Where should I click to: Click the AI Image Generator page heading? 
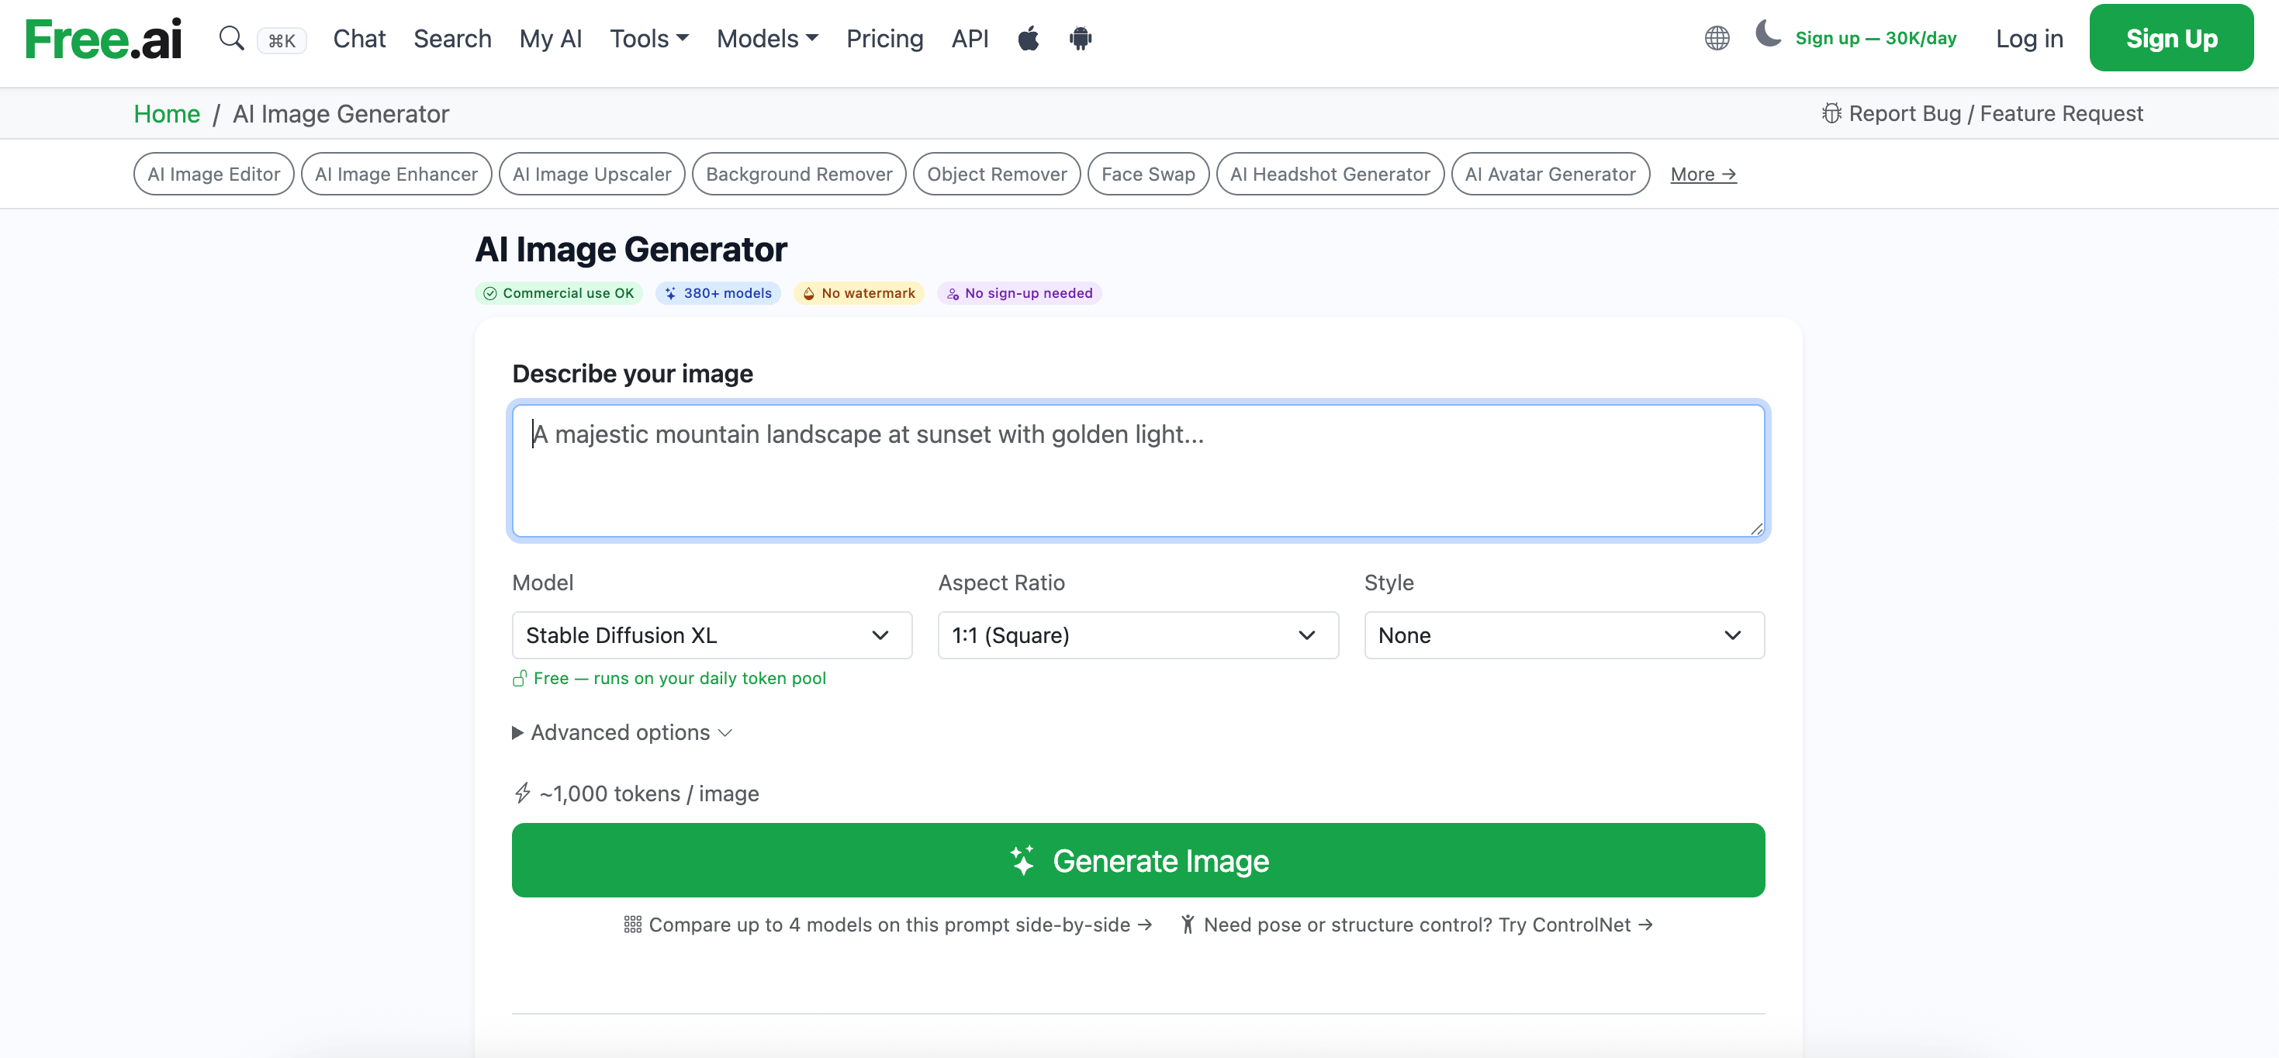pos(631,250)
